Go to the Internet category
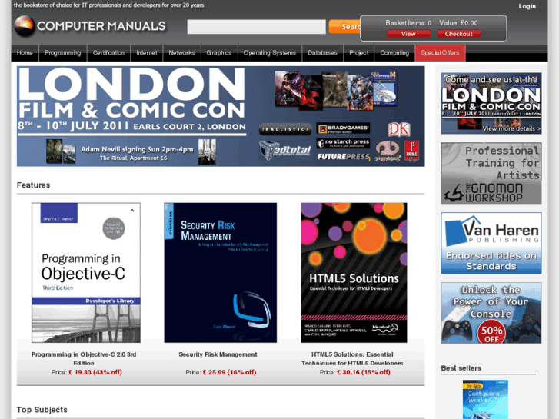 point(147,53)
